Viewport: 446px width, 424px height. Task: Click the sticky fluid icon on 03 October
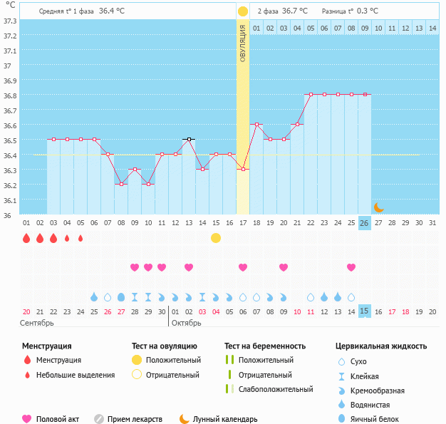pyautogui.click(x=202, y=297)
